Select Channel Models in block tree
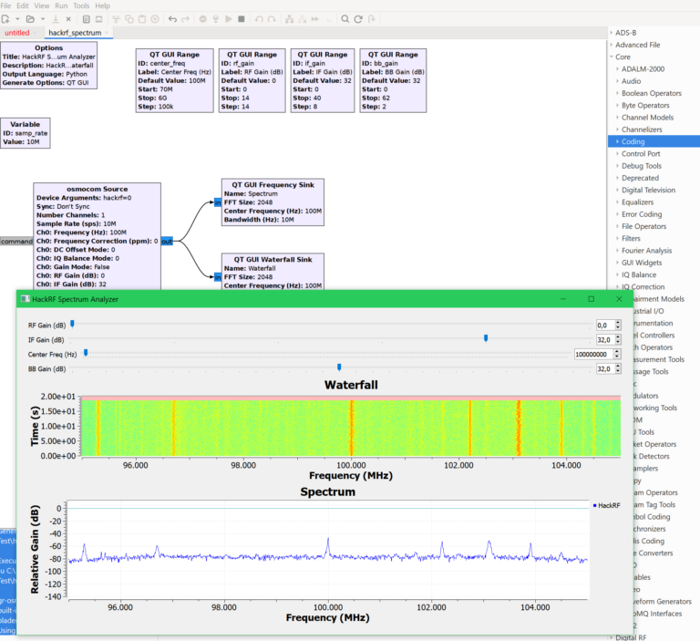 pos(647,118)
